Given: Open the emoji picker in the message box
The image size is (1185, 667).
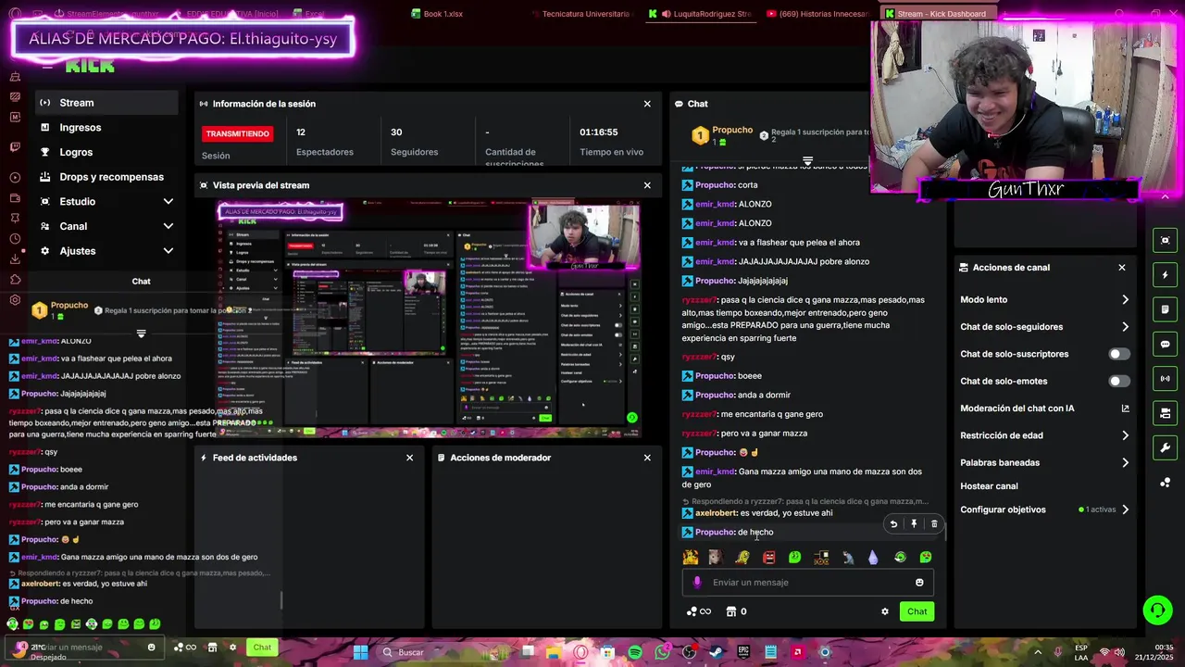Looking at the screenshot, I should 919,583.
